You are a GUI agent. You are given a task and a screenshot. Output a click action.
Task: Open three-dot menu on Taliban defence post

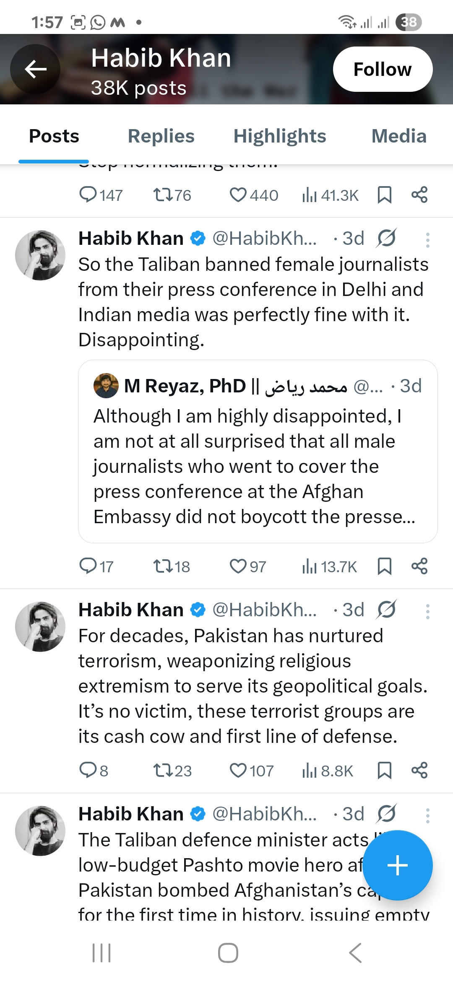tap(427, 816)
